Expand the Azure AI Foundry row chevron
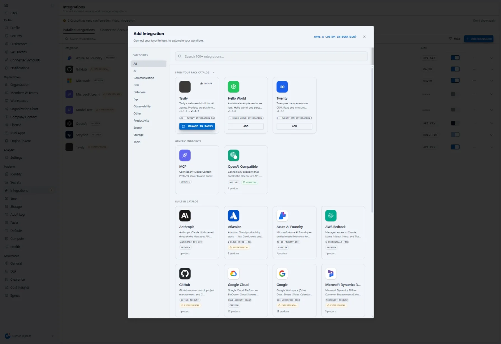 pos(492,58)
